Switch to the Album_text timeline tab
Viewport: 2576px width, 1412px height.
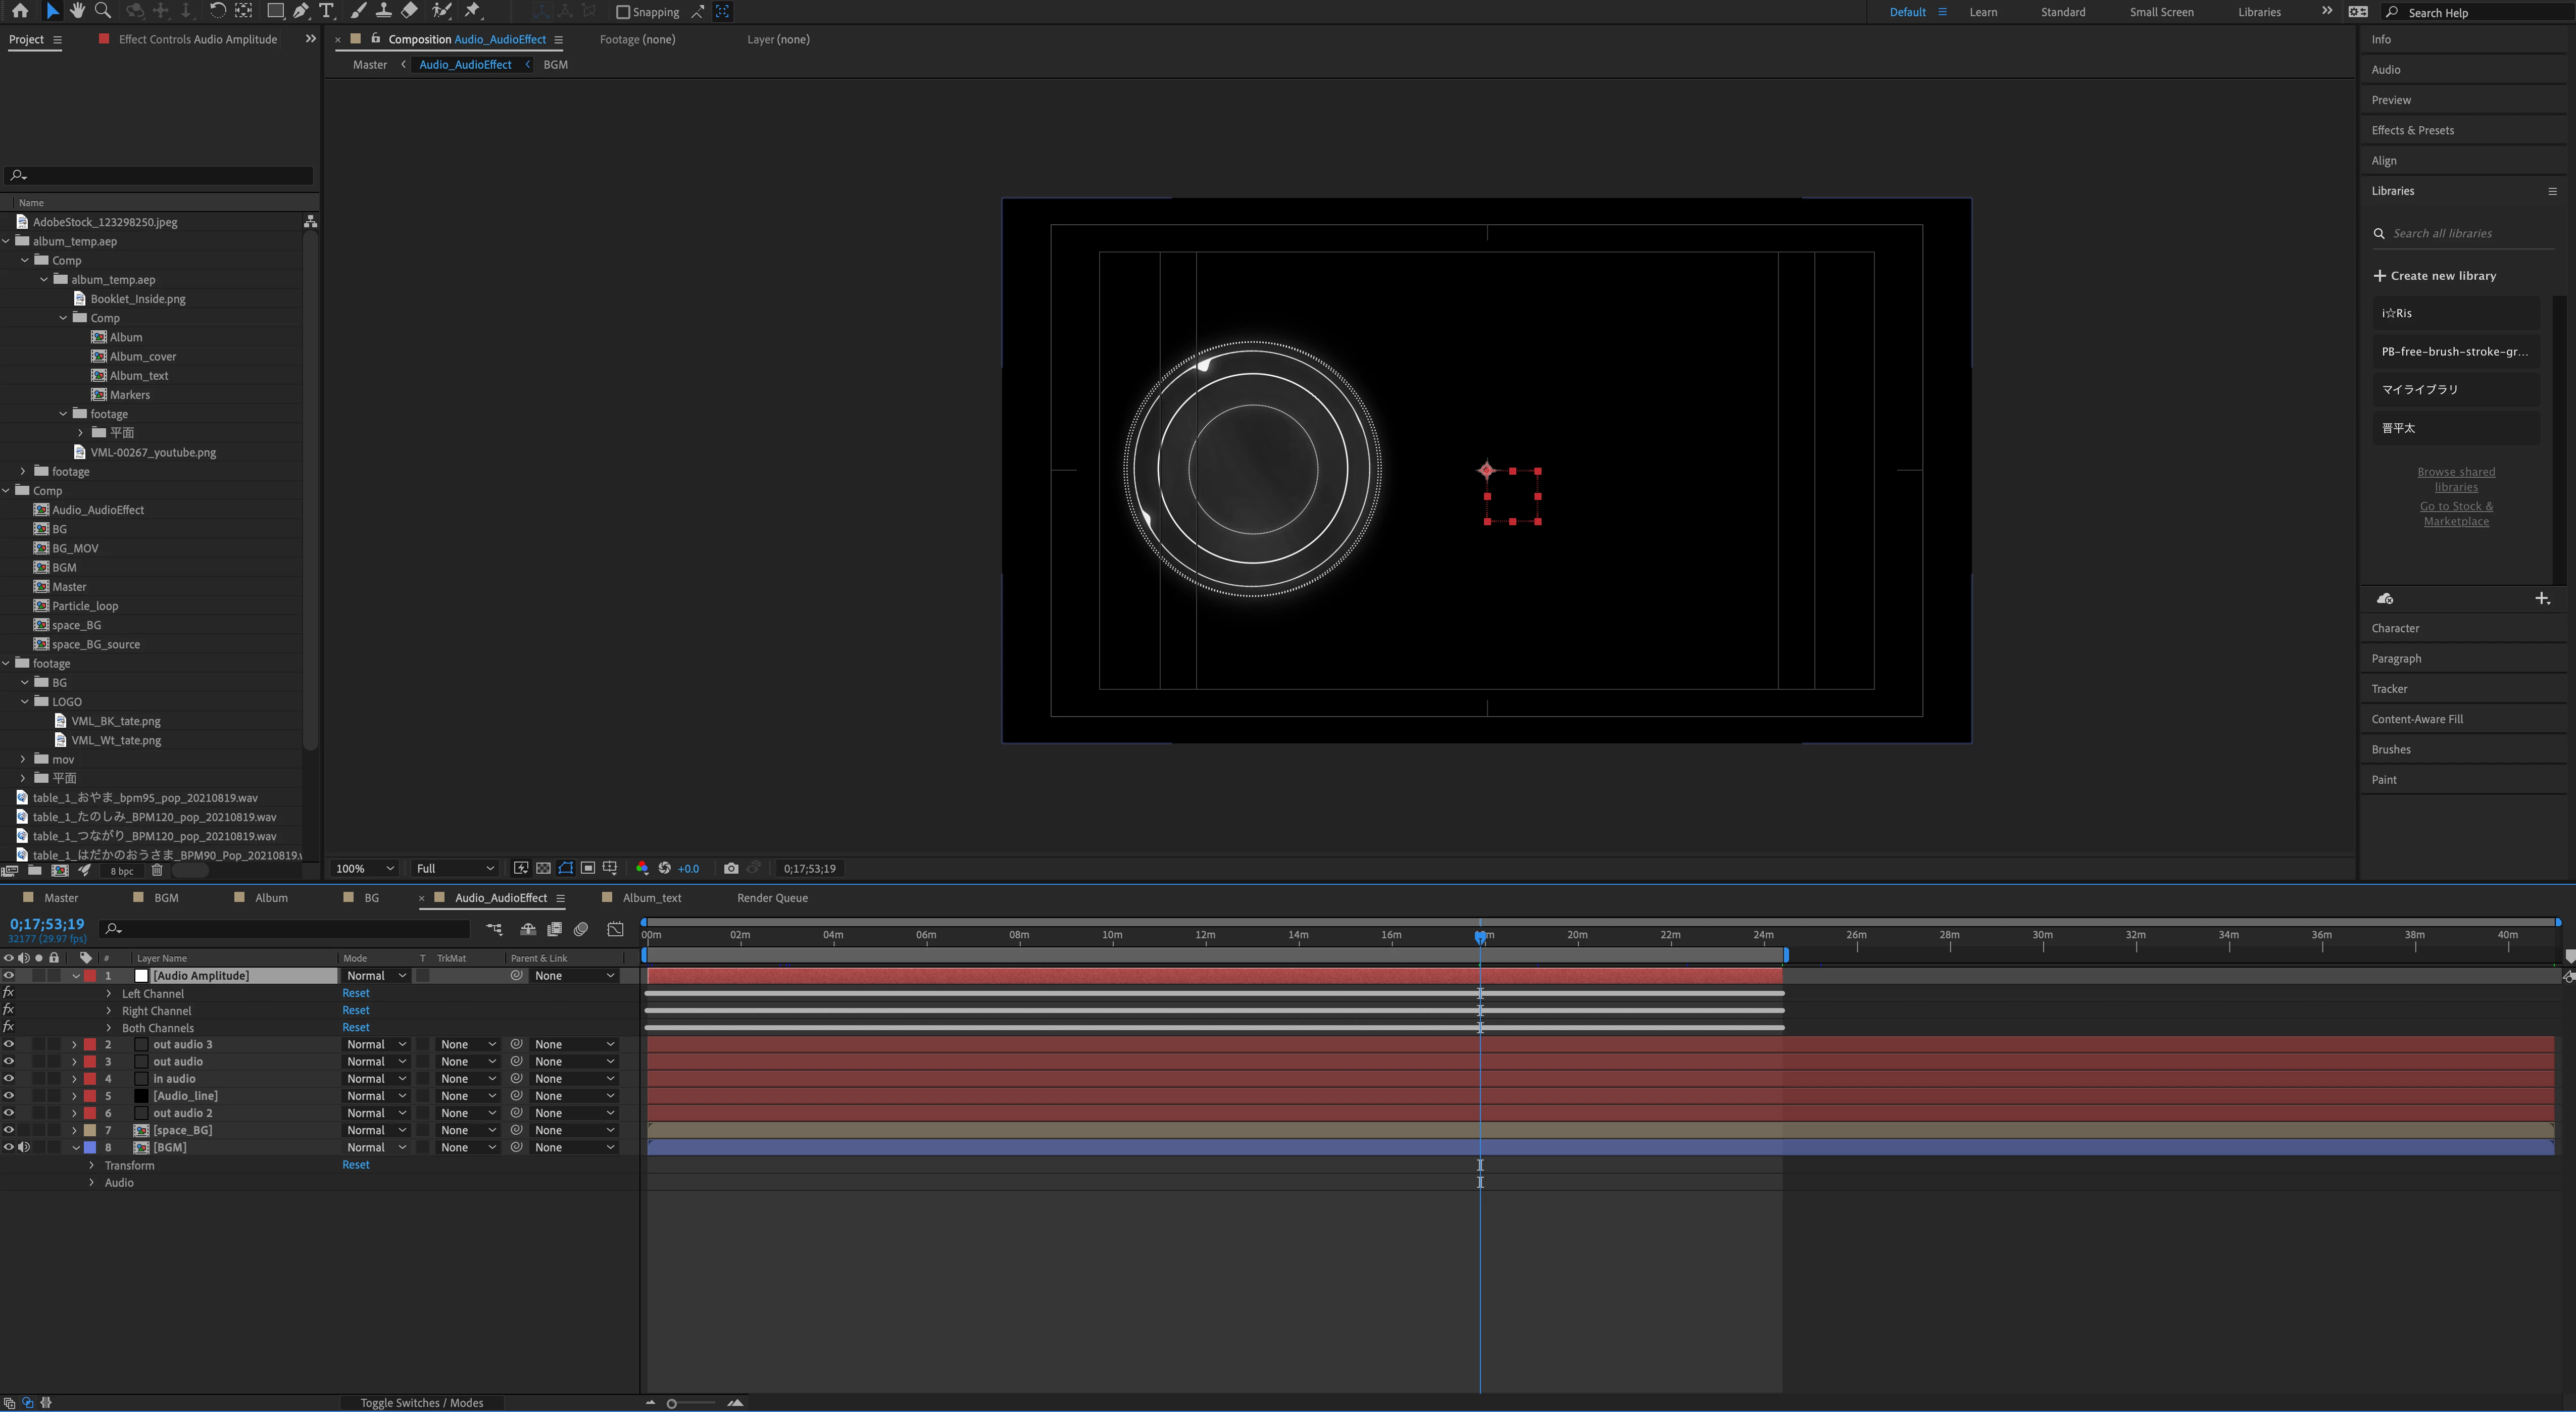pyautogui.click(x=651, y=898)
